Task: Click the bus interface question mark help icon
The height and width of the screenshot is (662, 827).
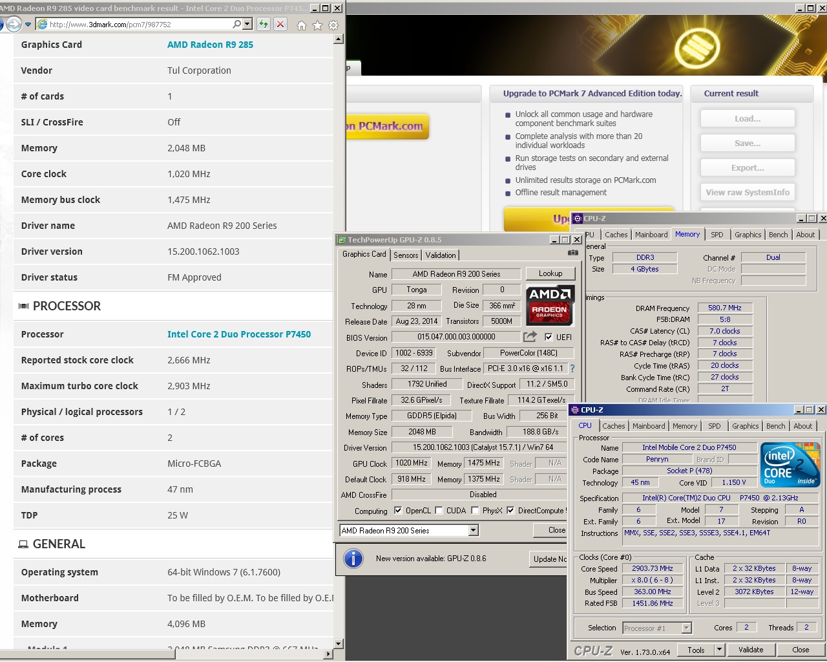Action: click(x=572, y=368)
